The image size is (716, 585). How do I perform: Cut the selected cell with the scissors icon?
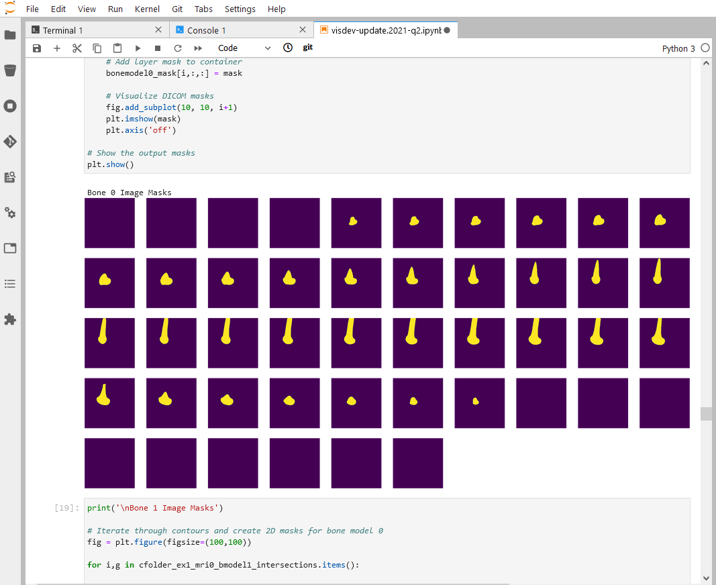[76, 48]
